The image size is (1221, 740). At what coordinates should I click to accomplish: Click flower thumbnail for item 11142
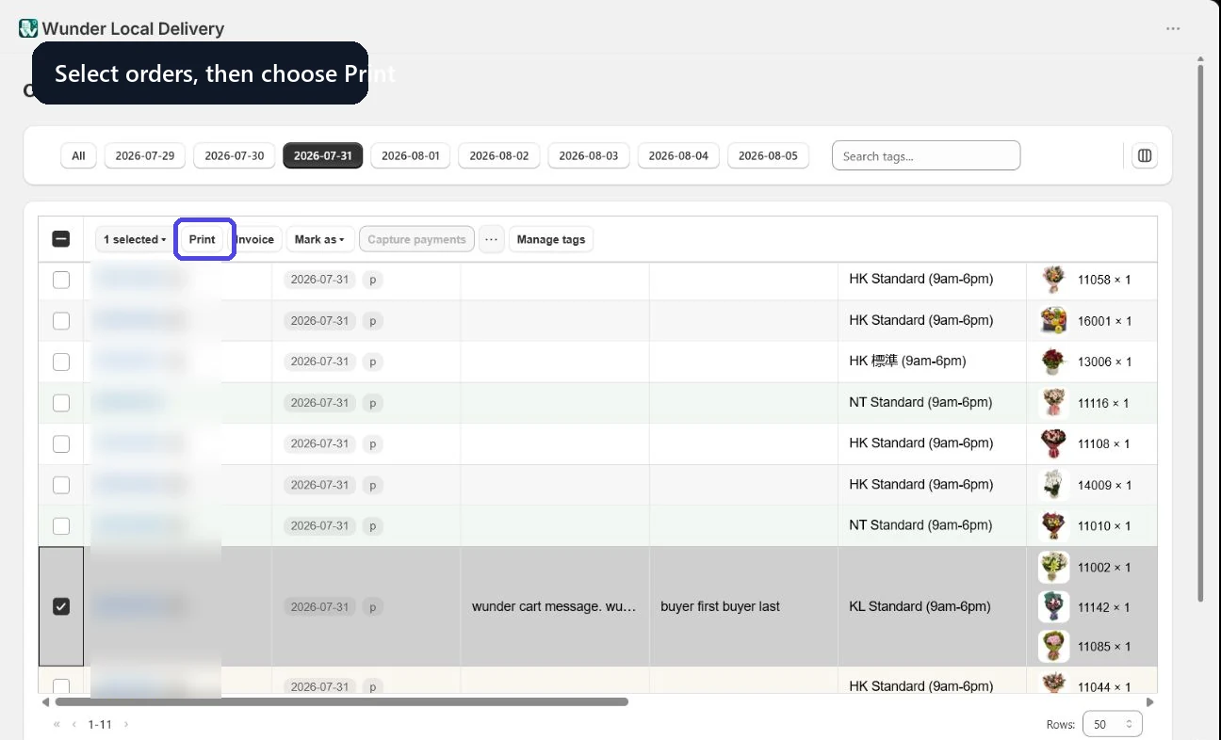click(1053, 606)
